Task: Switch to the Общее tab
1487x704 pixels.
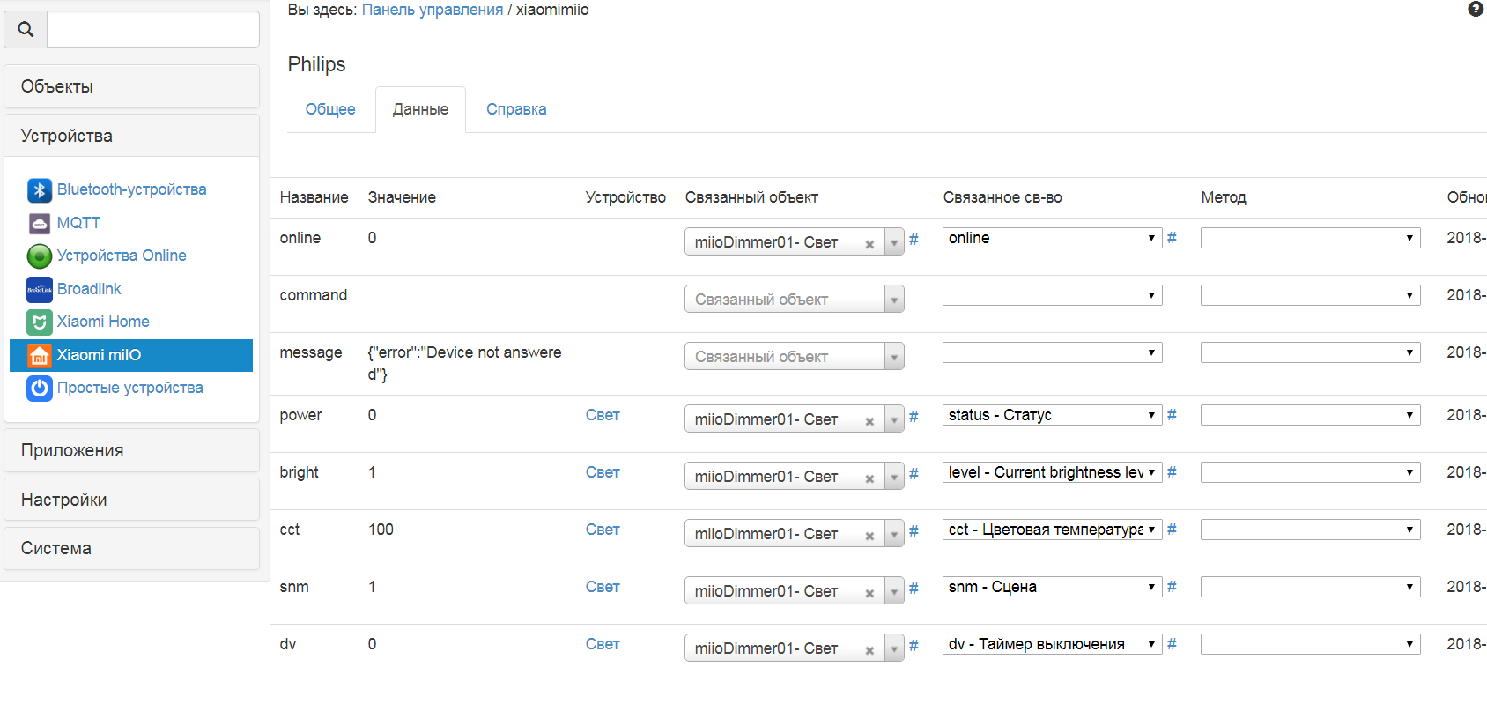Action: coord(330,109)
